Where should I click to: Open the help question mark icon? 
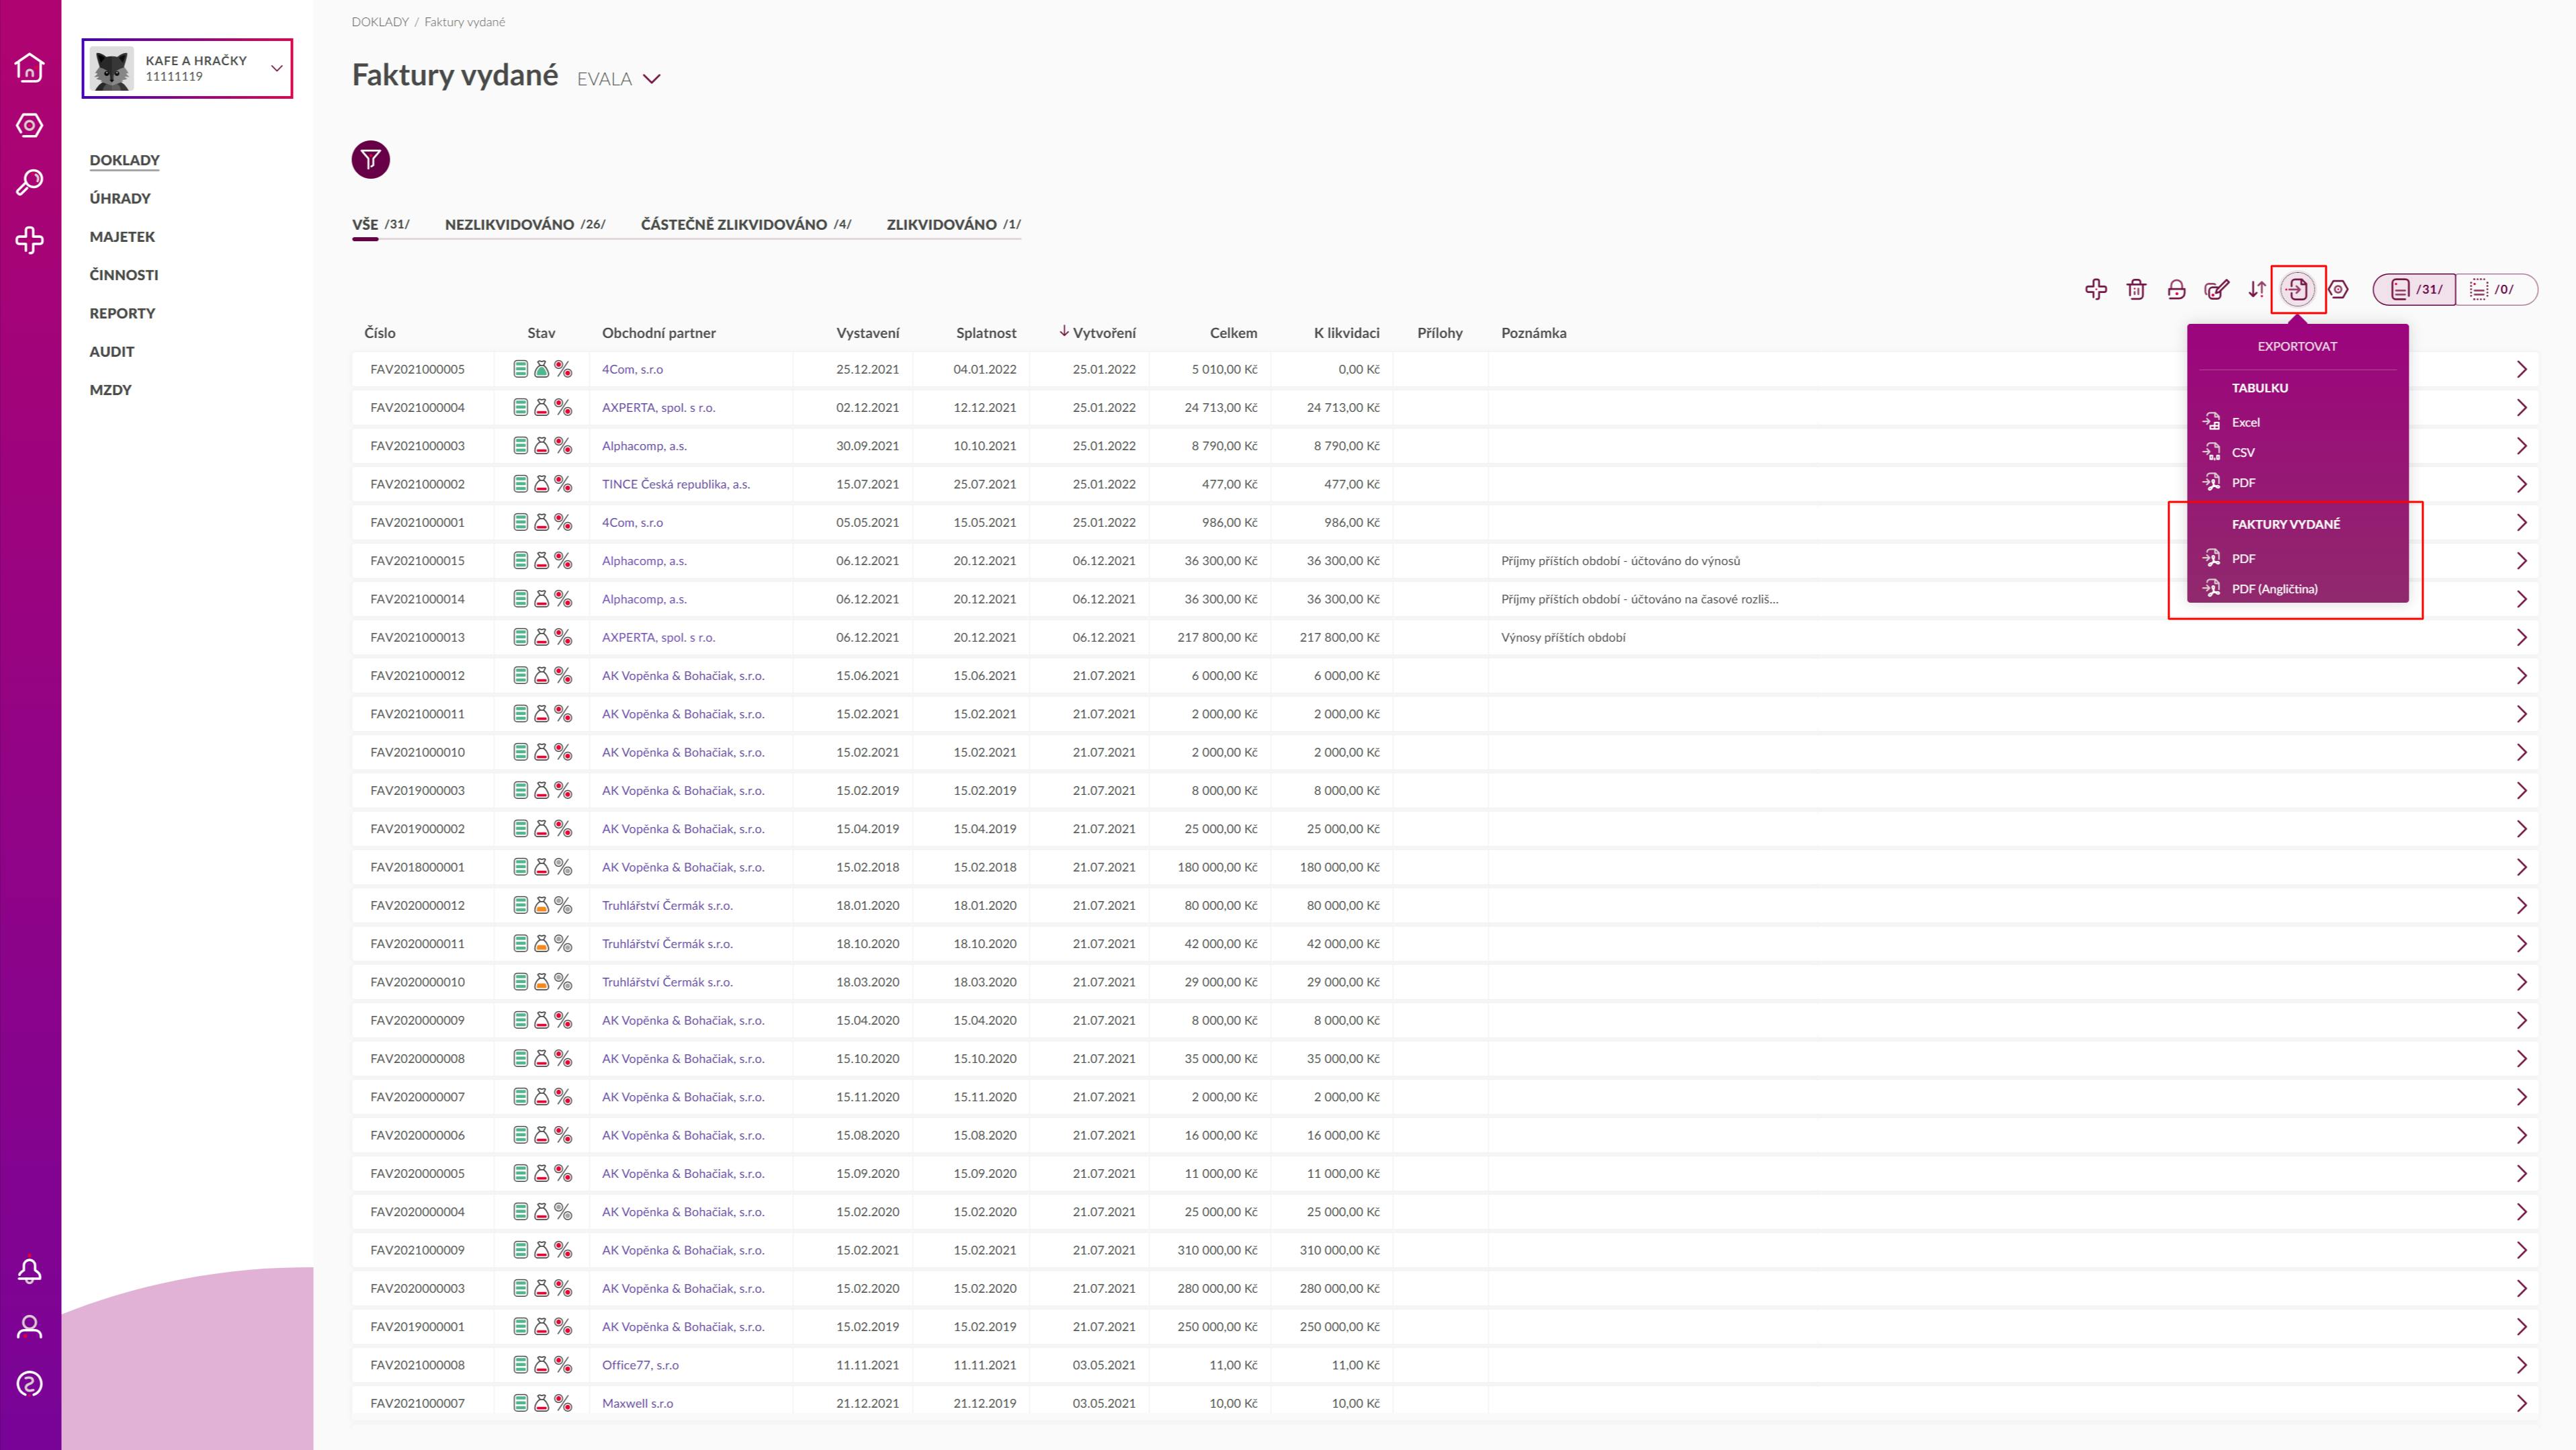(30, 1384)
